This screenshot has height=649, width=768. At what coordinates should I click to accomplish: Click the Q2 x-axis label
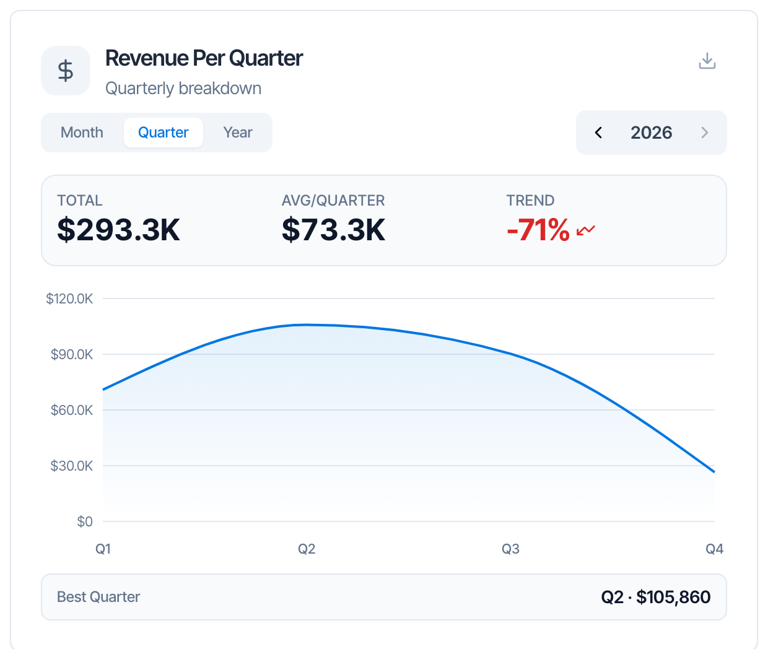(x=307, y=549)
